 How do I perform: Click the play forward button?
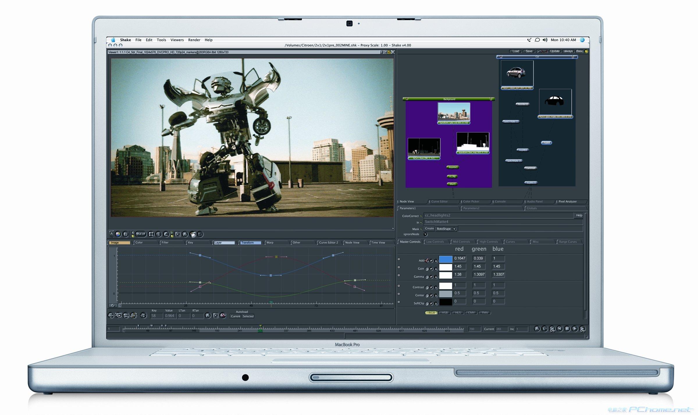pyautogui.click(x=575, y=329)
